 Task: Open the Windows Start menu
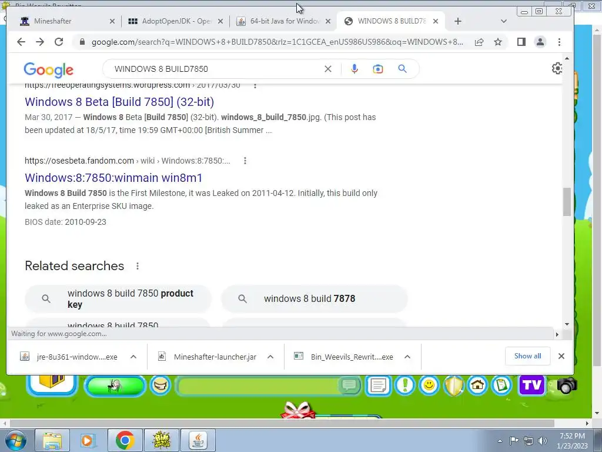(15, 440)
